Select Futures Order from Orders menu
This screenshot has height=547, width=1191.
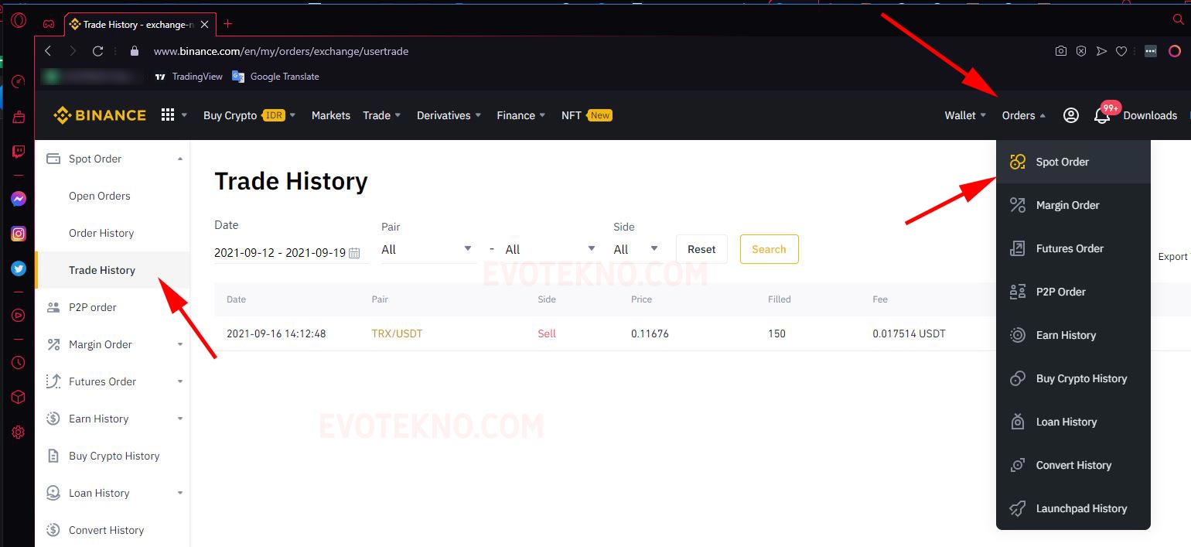pos(1070,248)
